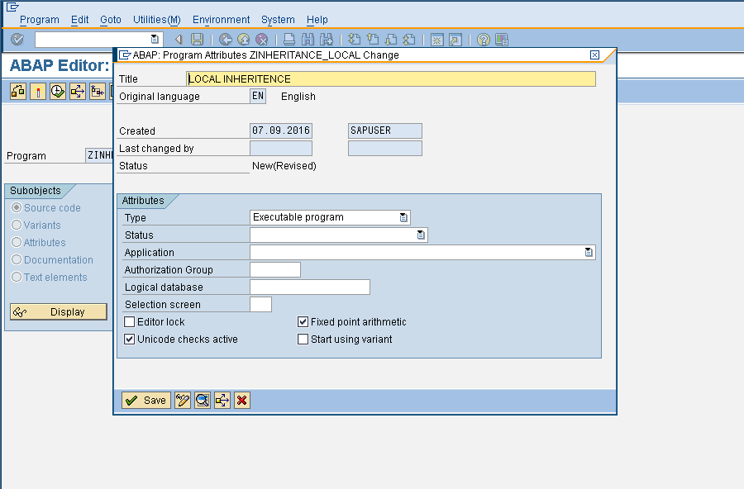The width and height of the screenshot is (744, 489).
Task: Click the green checkmark Enter icon
Action: (16, 39)
